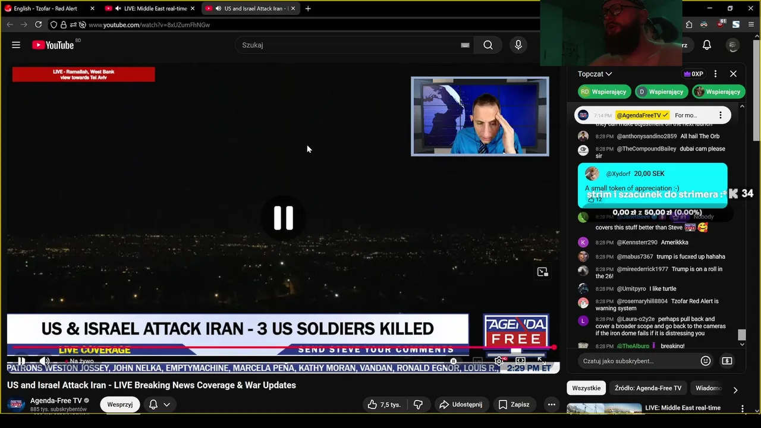Go back in browser history

click(x=10, y=24)
